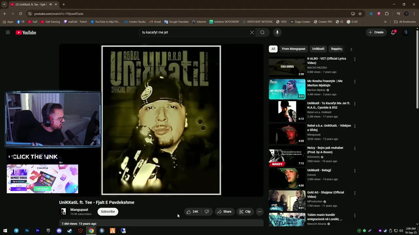
Task: Open the tab search dropdown arrow
Action: tap(4, 5)
